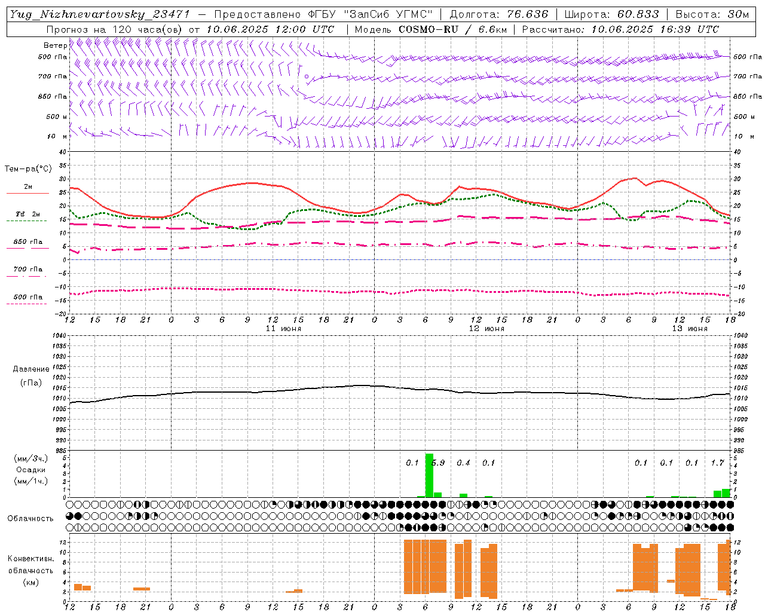Click the longitude value Долгота: 76.636
The width and height of the screenshot is (765, 612).
coord(498,14)
